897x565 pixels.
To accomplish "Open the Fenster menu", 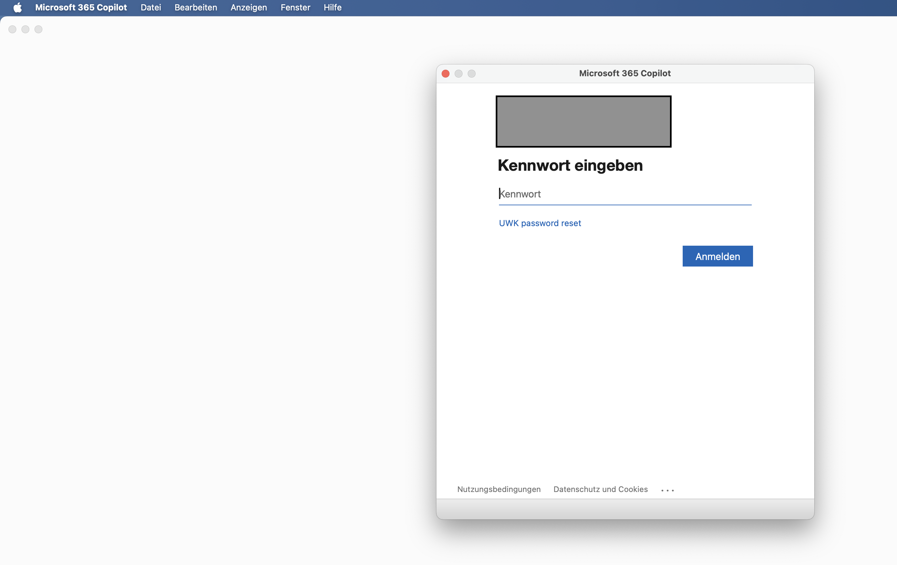I will point(295,7).
